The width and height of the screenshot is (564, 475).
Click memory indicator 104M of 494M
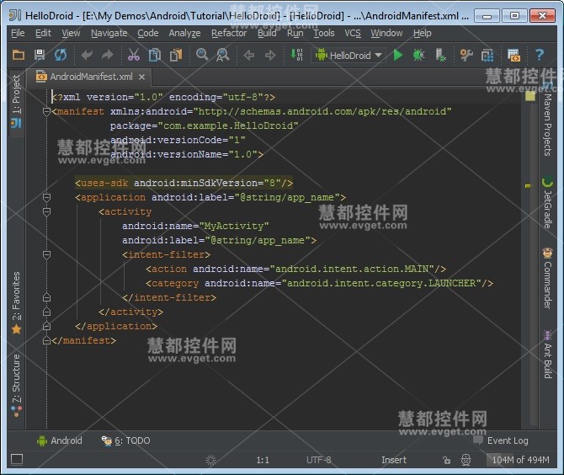coord(520,460)
